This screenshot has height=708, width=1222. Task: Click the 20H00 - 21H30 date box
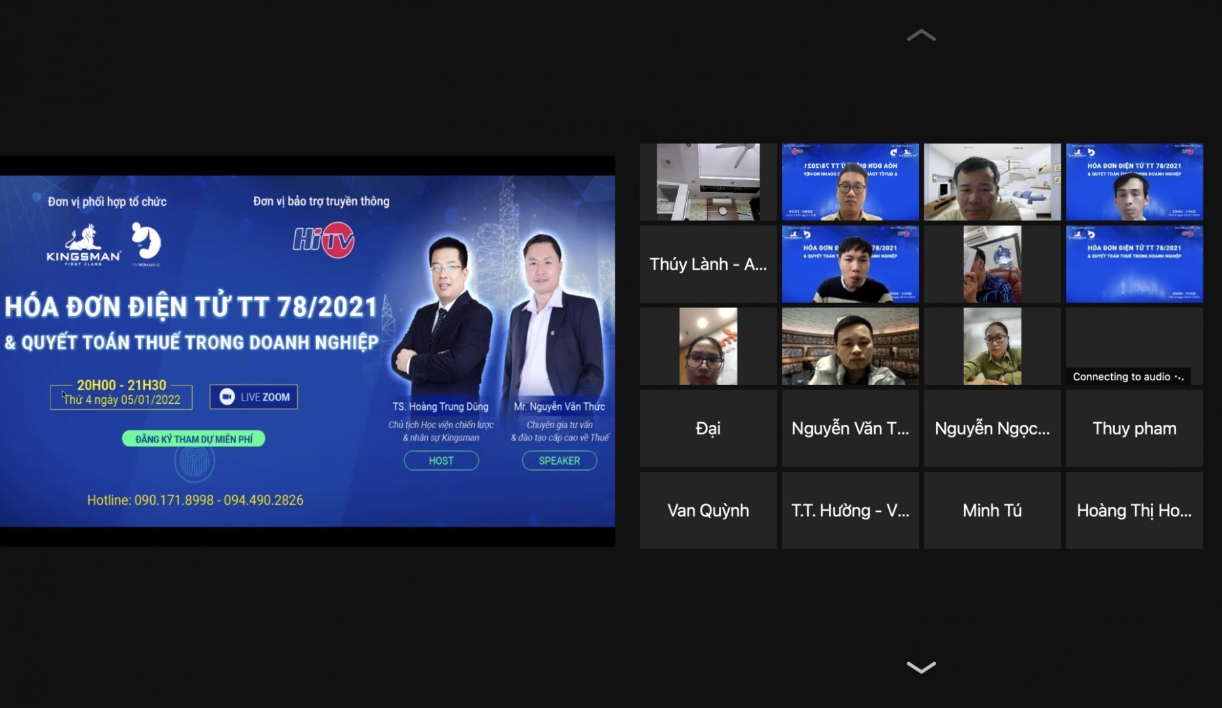pos(121,393)
